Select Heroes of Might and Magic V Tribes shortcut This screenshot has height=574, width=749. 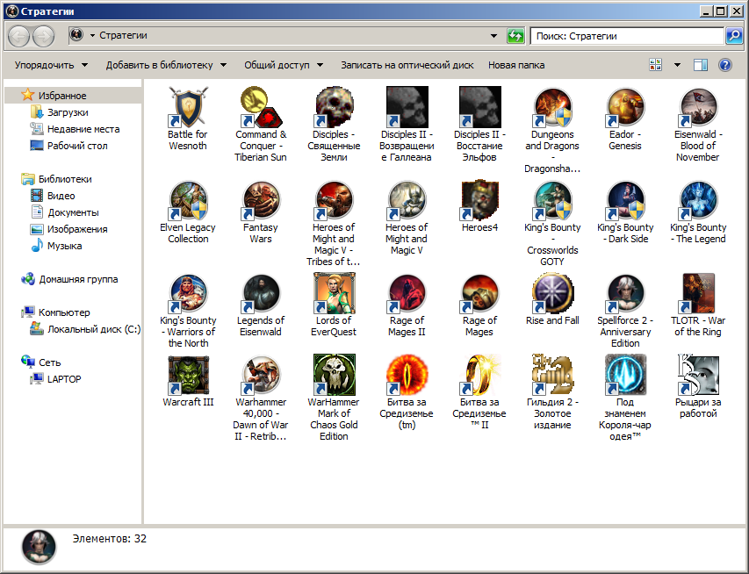point(334,223)
